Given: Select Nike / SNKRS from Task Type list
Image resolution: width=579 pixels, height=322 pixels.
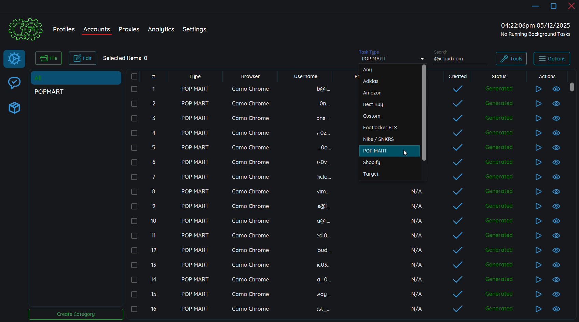Looking at the screenshot, I should [x=389, y=139].
